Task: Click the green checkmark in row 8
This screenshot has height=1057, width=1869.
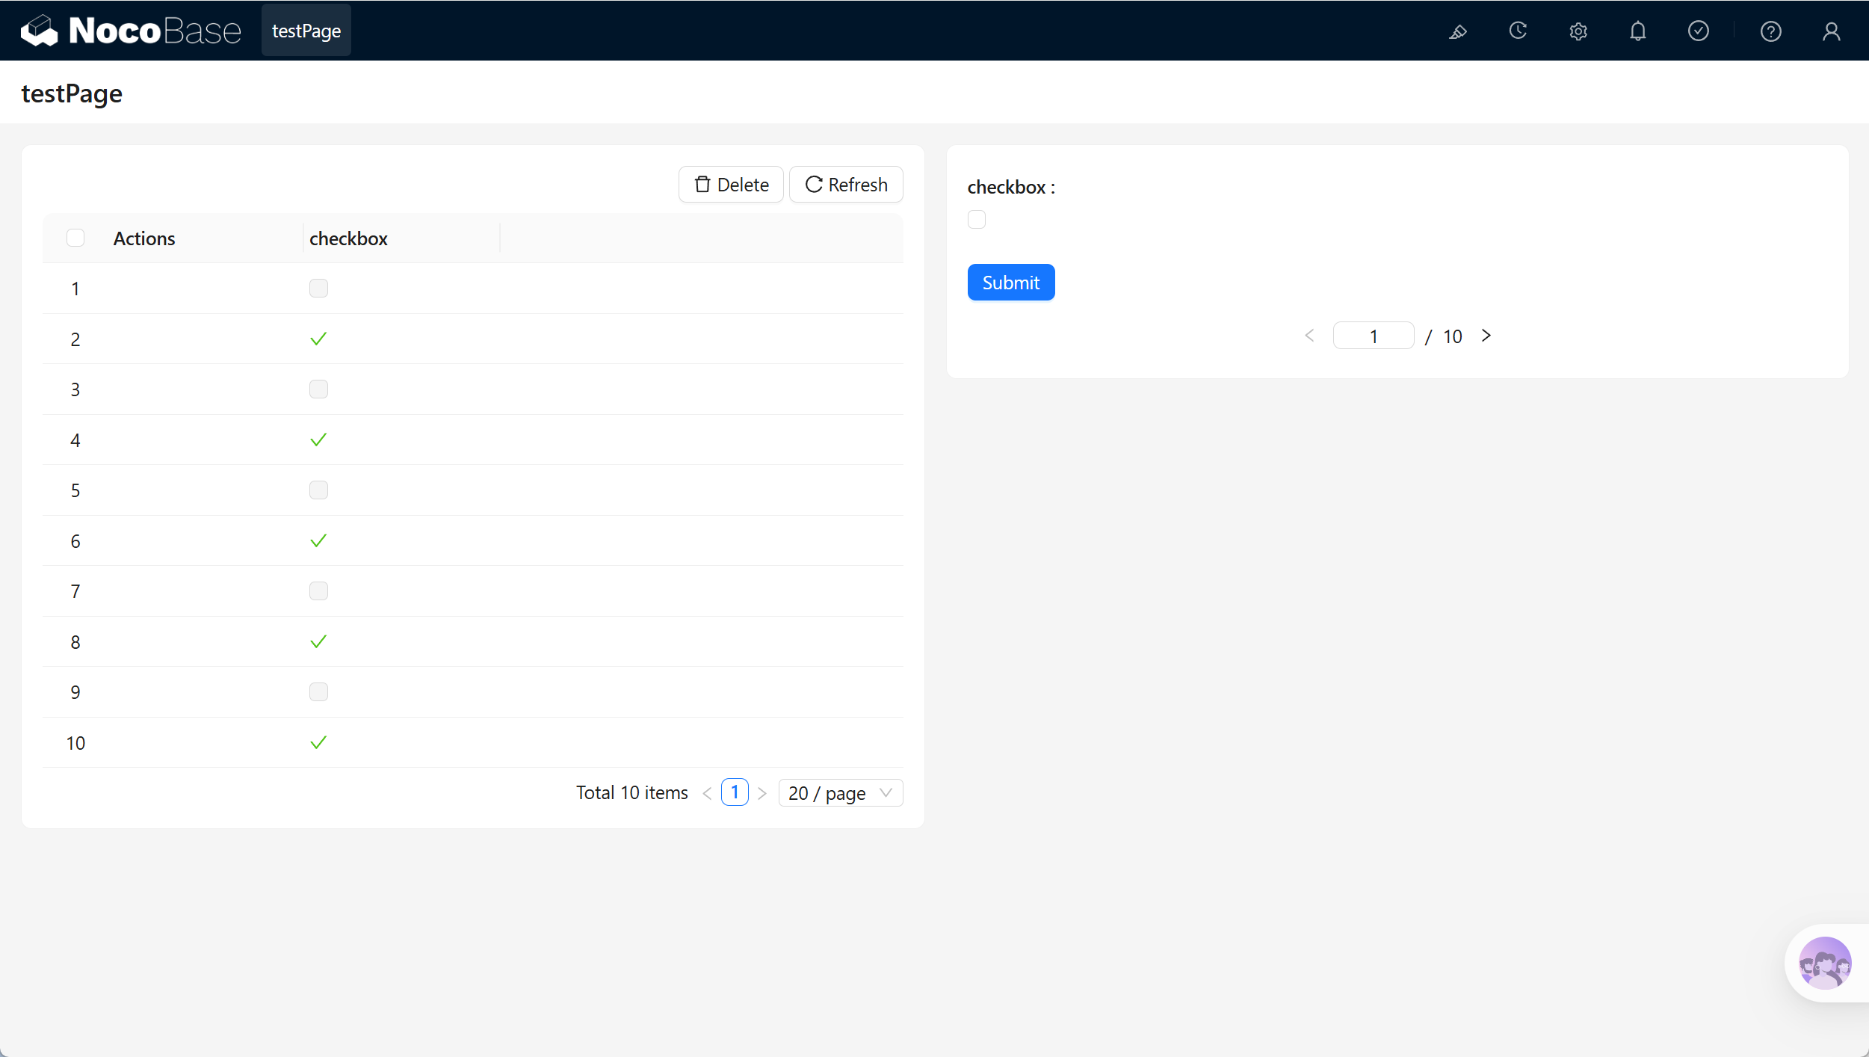Action: 318,641
